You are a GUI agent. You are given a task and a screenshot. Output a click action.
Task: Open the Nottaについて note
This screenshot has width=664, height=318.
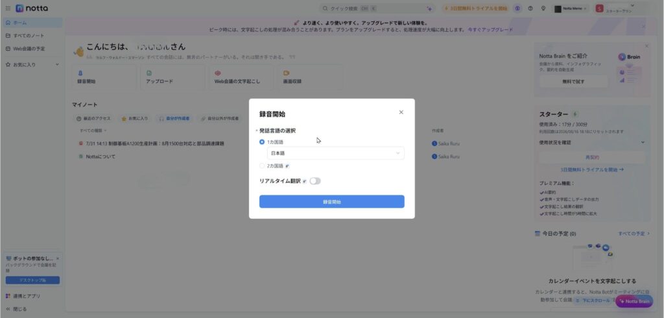point(101,156)
